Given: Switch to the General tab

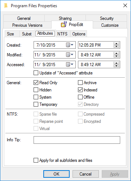Looking at the screenshot, I should (x=24, y=18).
